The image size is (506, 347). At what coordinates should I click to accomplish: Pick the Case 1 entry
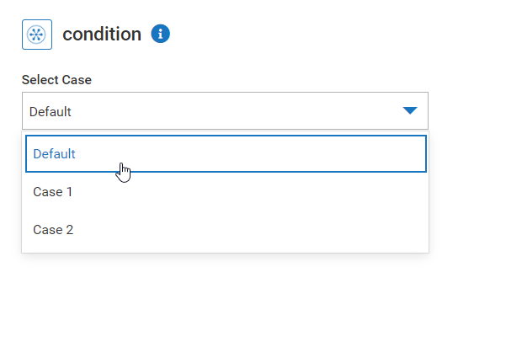(226, 192)
